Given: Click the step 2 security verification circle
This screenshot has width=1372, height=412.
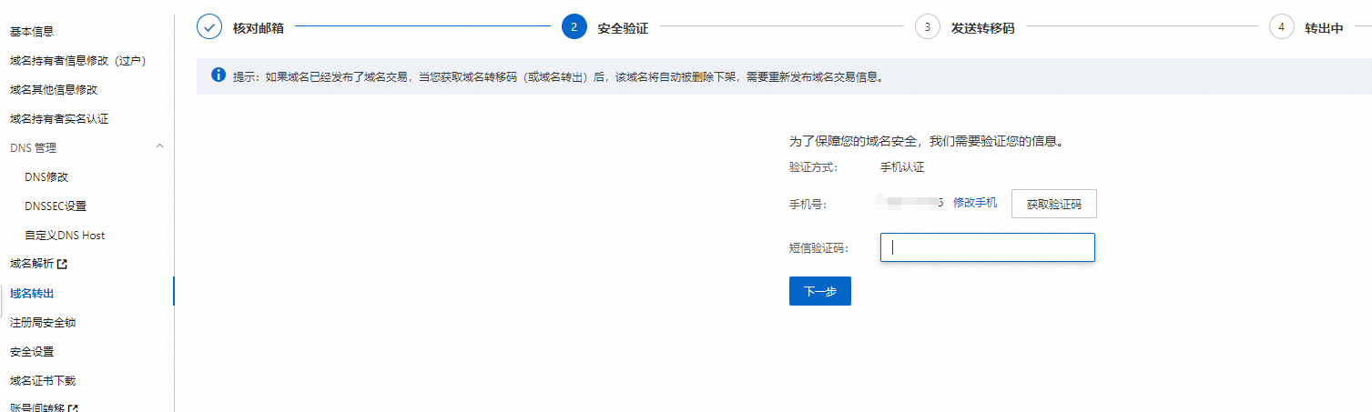Looking at the screenshot, I should pyautogui.click(x=574, y=27).
